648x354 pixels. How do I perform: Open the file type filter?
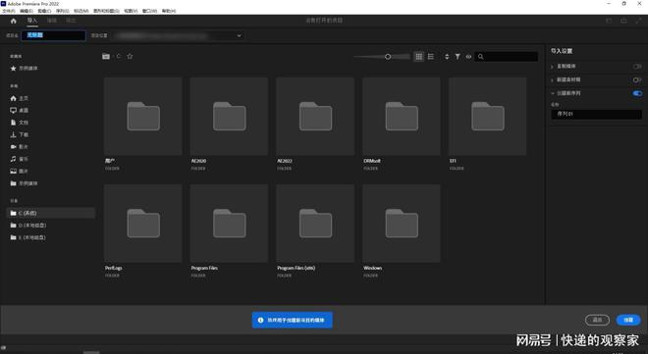[x=458, y=57]
